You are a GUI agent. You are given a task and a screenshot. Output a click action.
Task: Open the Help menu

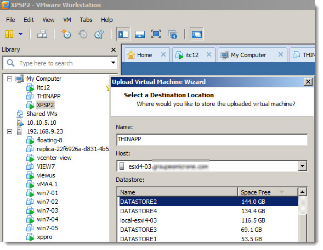pyautogui.click(x=107, y=20)
